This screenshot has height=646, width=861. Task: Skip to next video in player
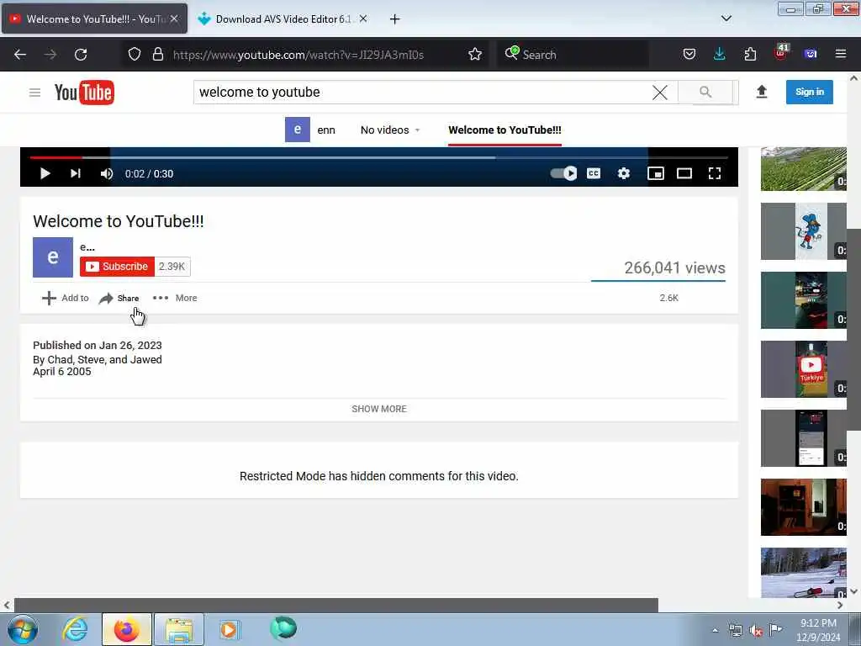pos(75,173)
